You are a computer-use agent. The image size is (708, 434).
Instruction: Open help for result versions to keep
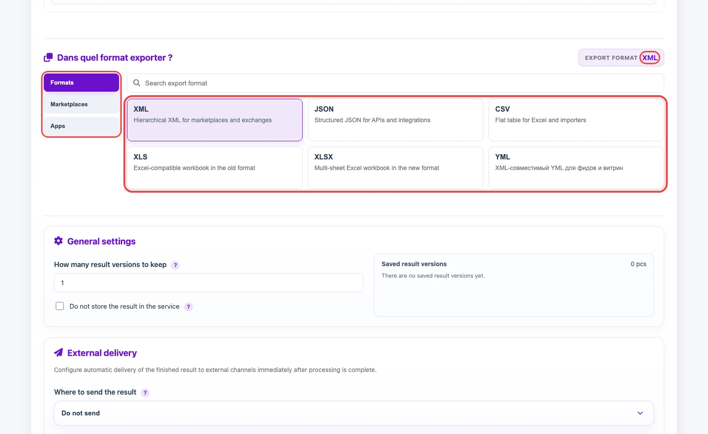(175, 265)
